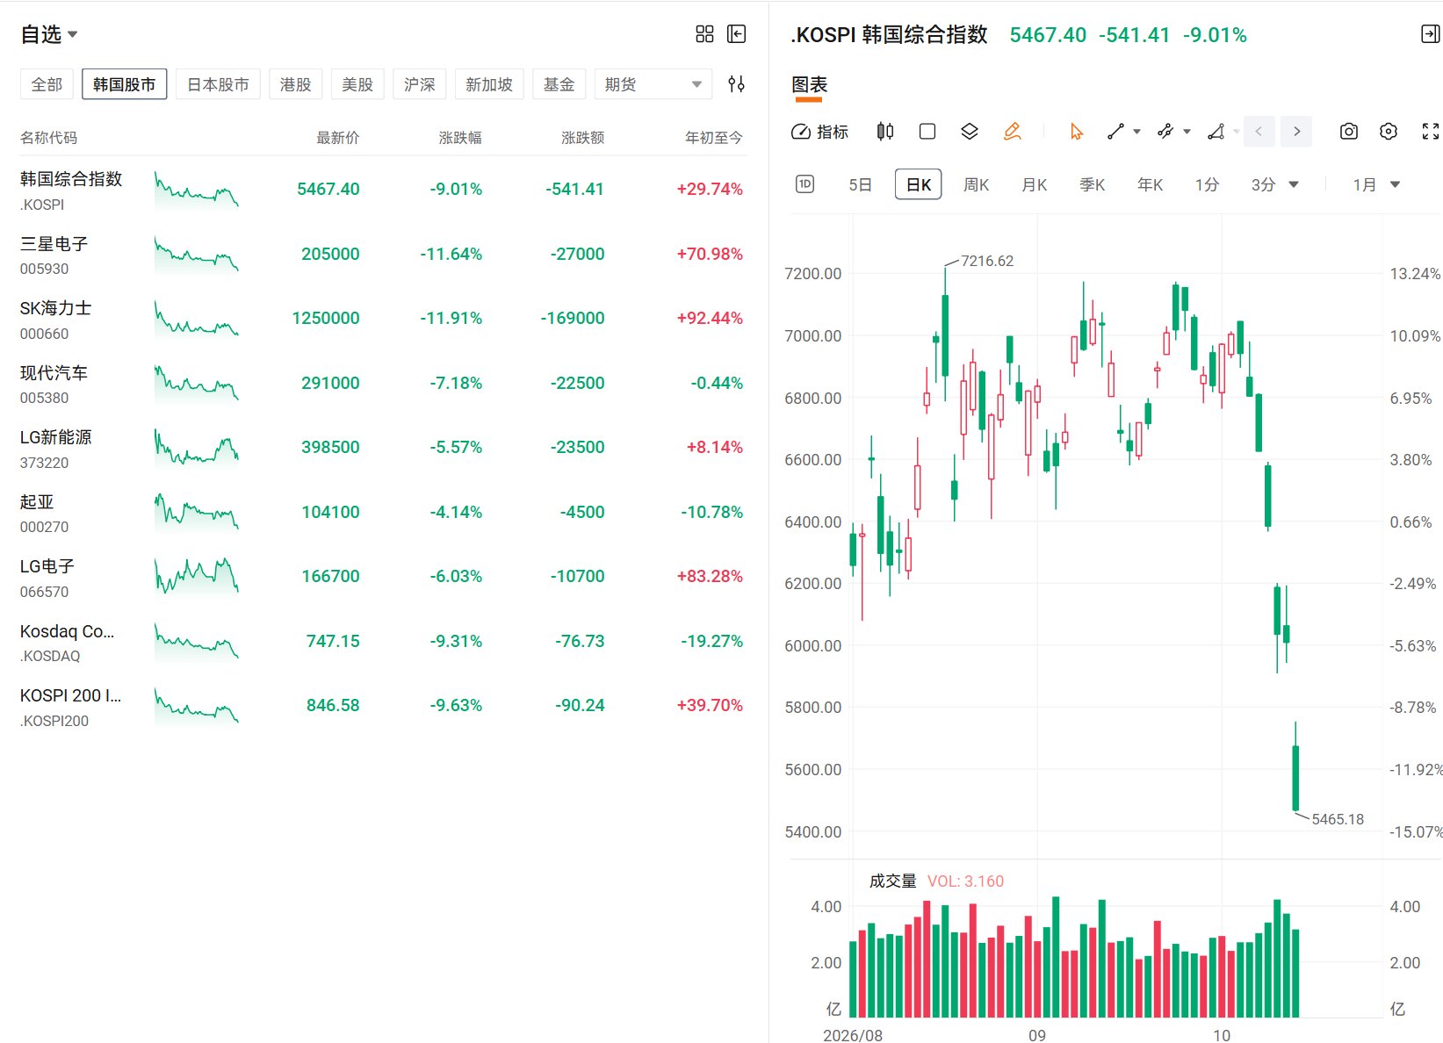Open the LG电子 066570 row
1443x1043 pixels.
pos(383,577)
